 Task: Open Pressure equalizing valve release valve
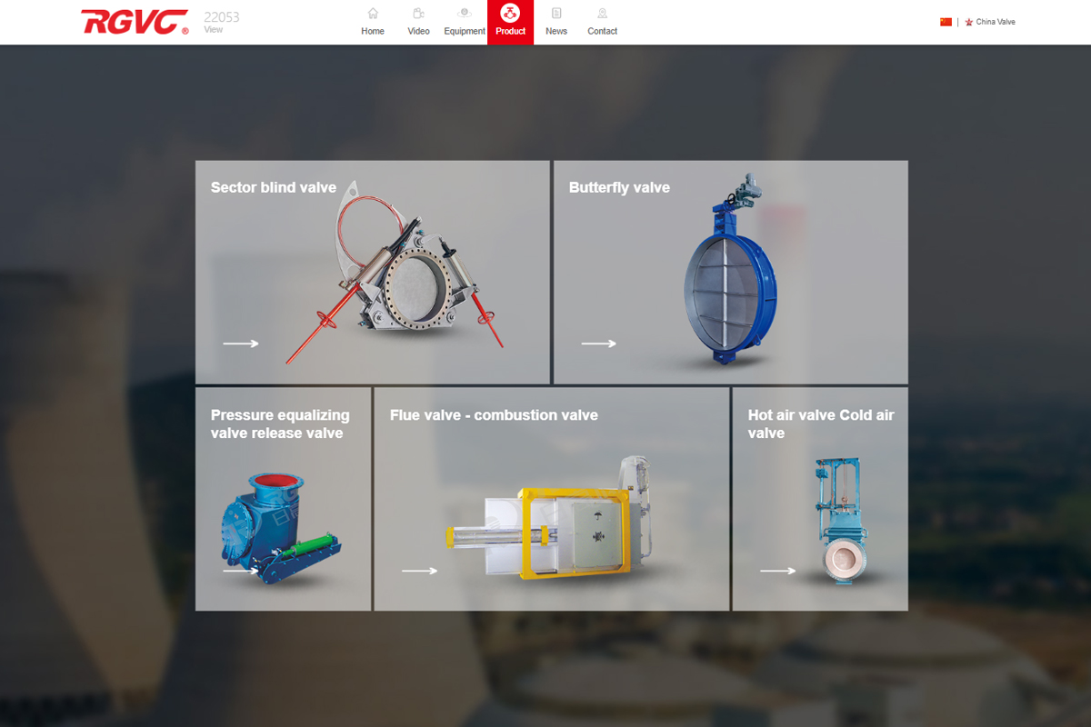point(280,424)
